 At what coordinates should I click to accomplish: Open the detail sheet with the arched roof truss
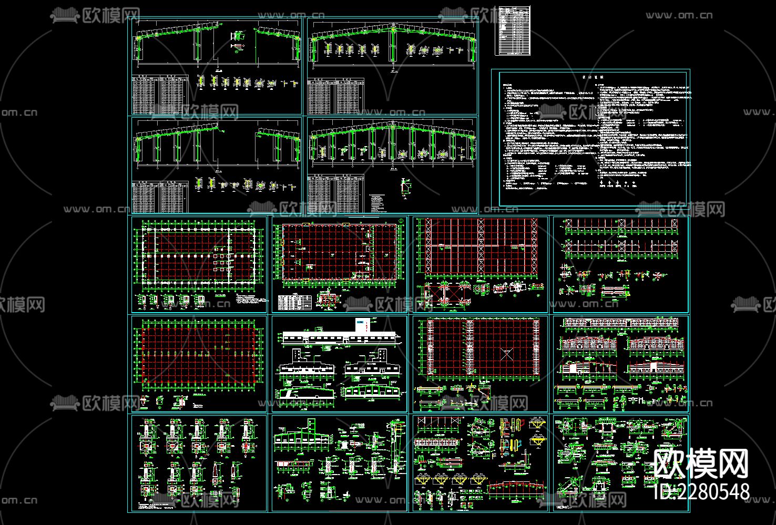tap(480, 462)
